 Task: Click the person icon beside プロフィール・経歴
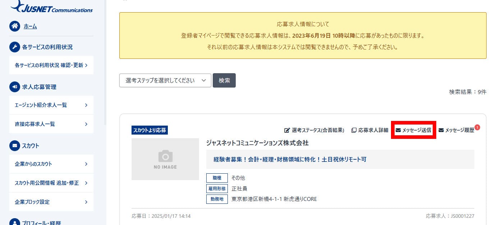pos(14,222)
